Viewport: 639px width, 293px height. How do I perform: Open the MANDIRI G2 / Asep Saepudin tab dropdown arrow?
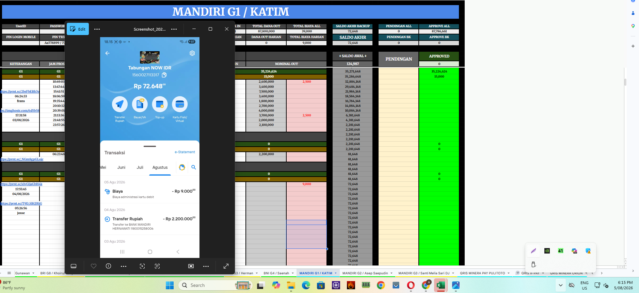click(392, 273)
